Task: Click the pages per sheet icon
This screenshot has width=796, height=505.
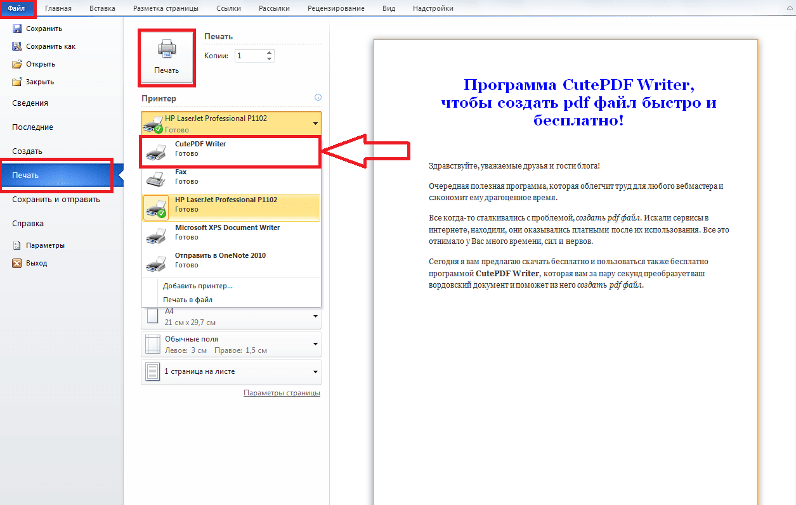Action: [x=153, y=372]
